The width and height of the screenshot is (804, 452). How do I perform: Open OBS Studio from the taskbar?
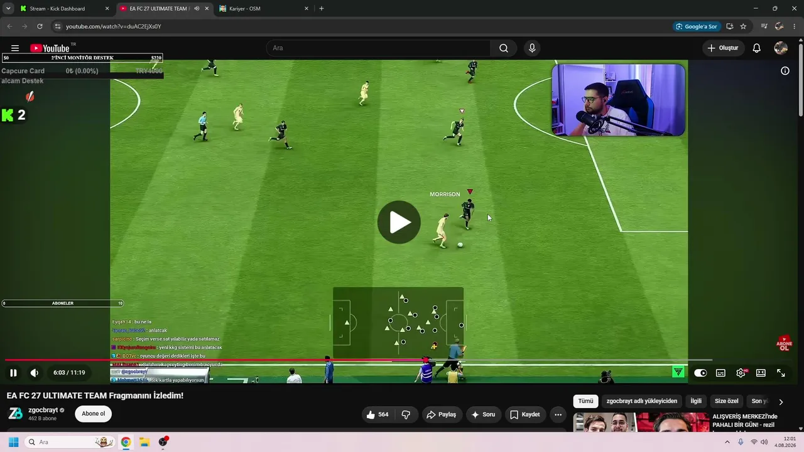coord(163,442)
